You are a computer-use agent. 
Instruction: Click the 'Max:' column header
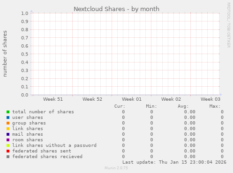coord(215,106)
